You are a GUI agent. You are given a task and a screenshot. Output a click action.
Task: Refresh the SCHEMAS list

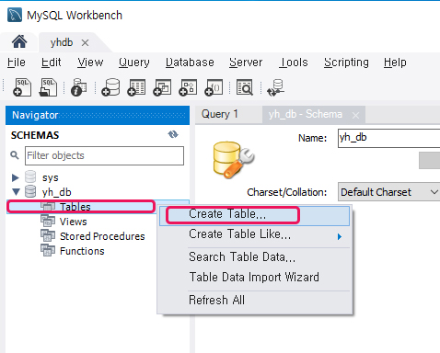[x=173, y=134]
